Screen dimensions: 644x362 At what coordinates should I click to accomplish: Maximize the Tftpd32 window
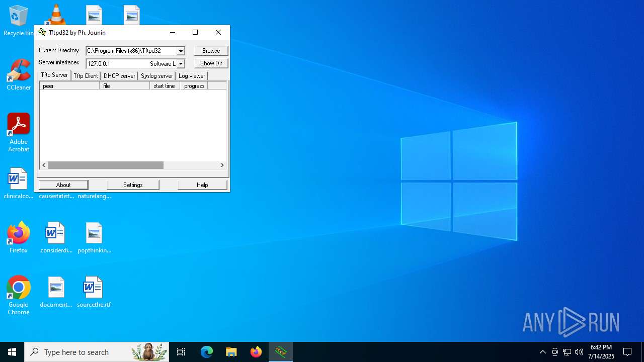point(195,32)
